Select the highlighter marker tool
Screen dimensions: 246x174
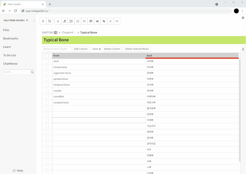pyautogui.click(x=65, y=21)
